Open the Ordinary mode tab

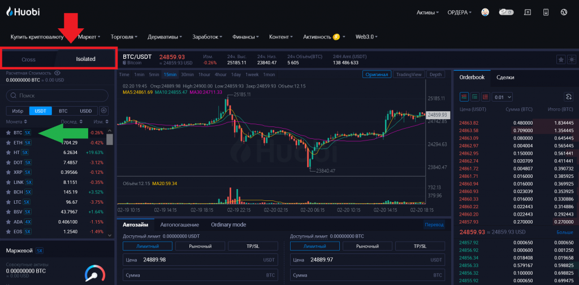click(228, 225)
